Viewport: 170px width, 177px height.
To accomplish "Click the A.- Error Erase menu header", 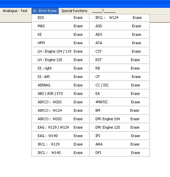I will (45, 11).
